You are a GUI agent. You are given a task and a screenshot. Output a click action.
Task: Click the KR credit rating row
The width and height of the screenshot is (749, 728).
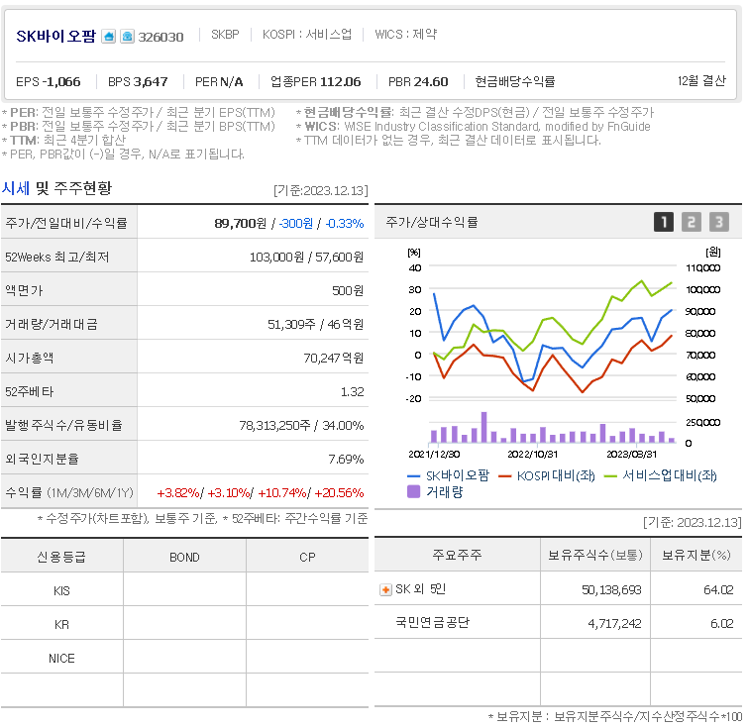(x=184, y=624)
